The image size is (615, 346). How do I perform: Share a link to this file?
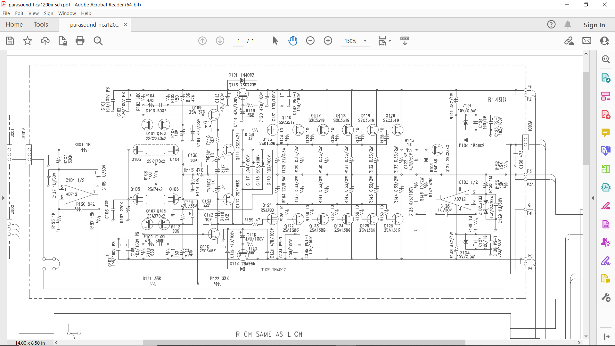click(569, 41)
